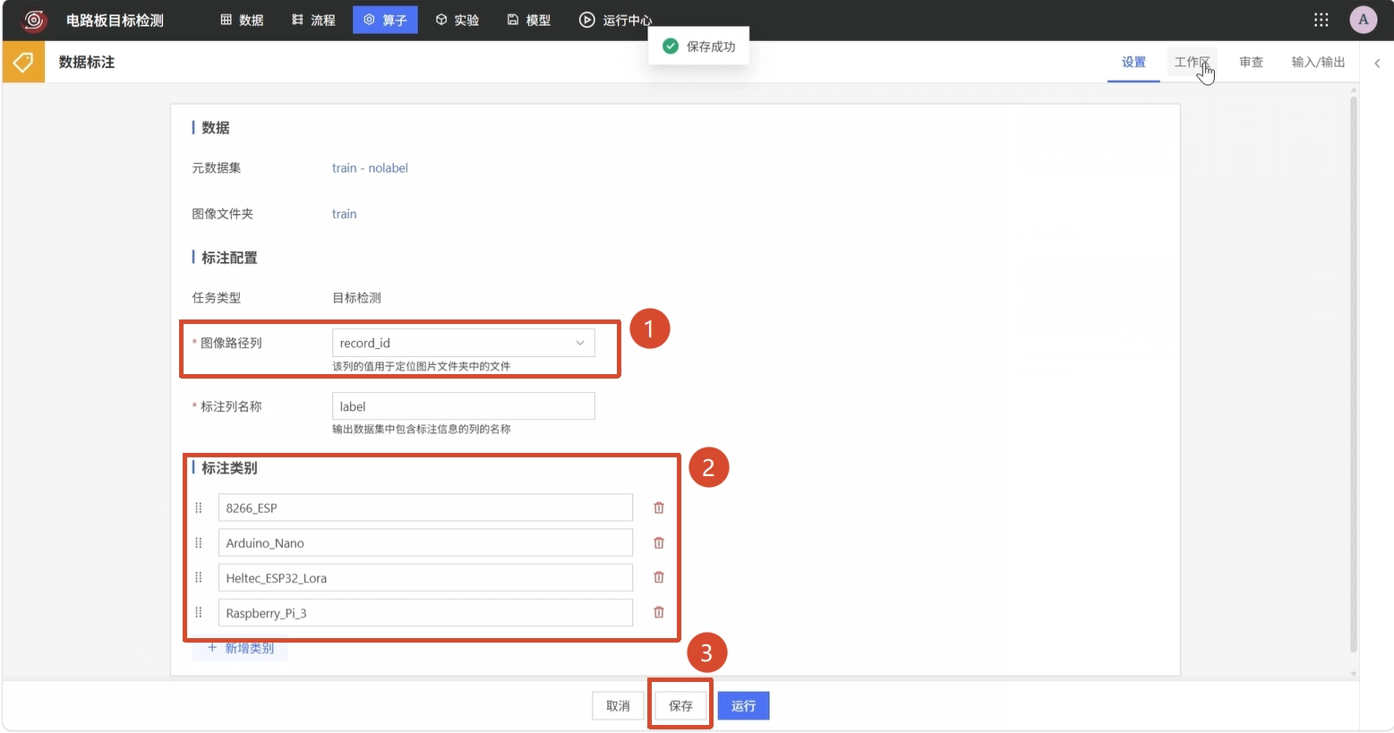
Task: Edit the Arduino_Nano category field
Action: coord(425,542)
